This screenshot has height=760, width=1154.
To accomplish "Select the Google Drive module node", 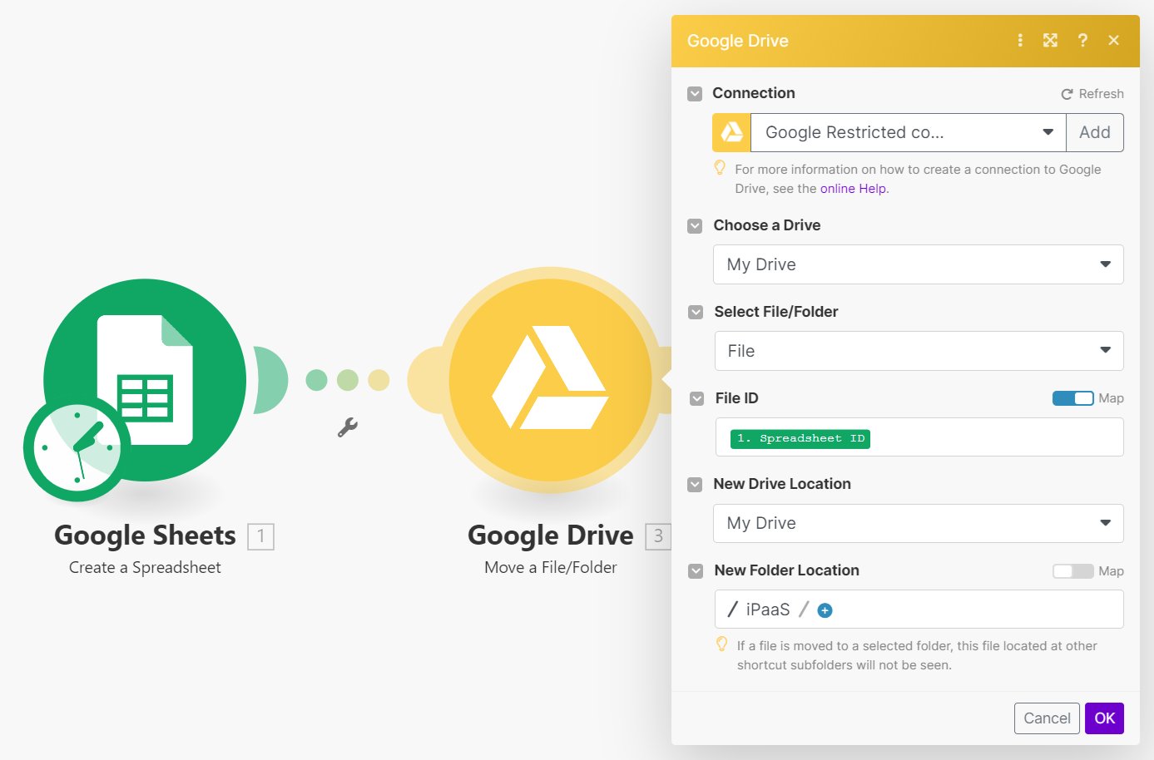I will click(550, 380).
